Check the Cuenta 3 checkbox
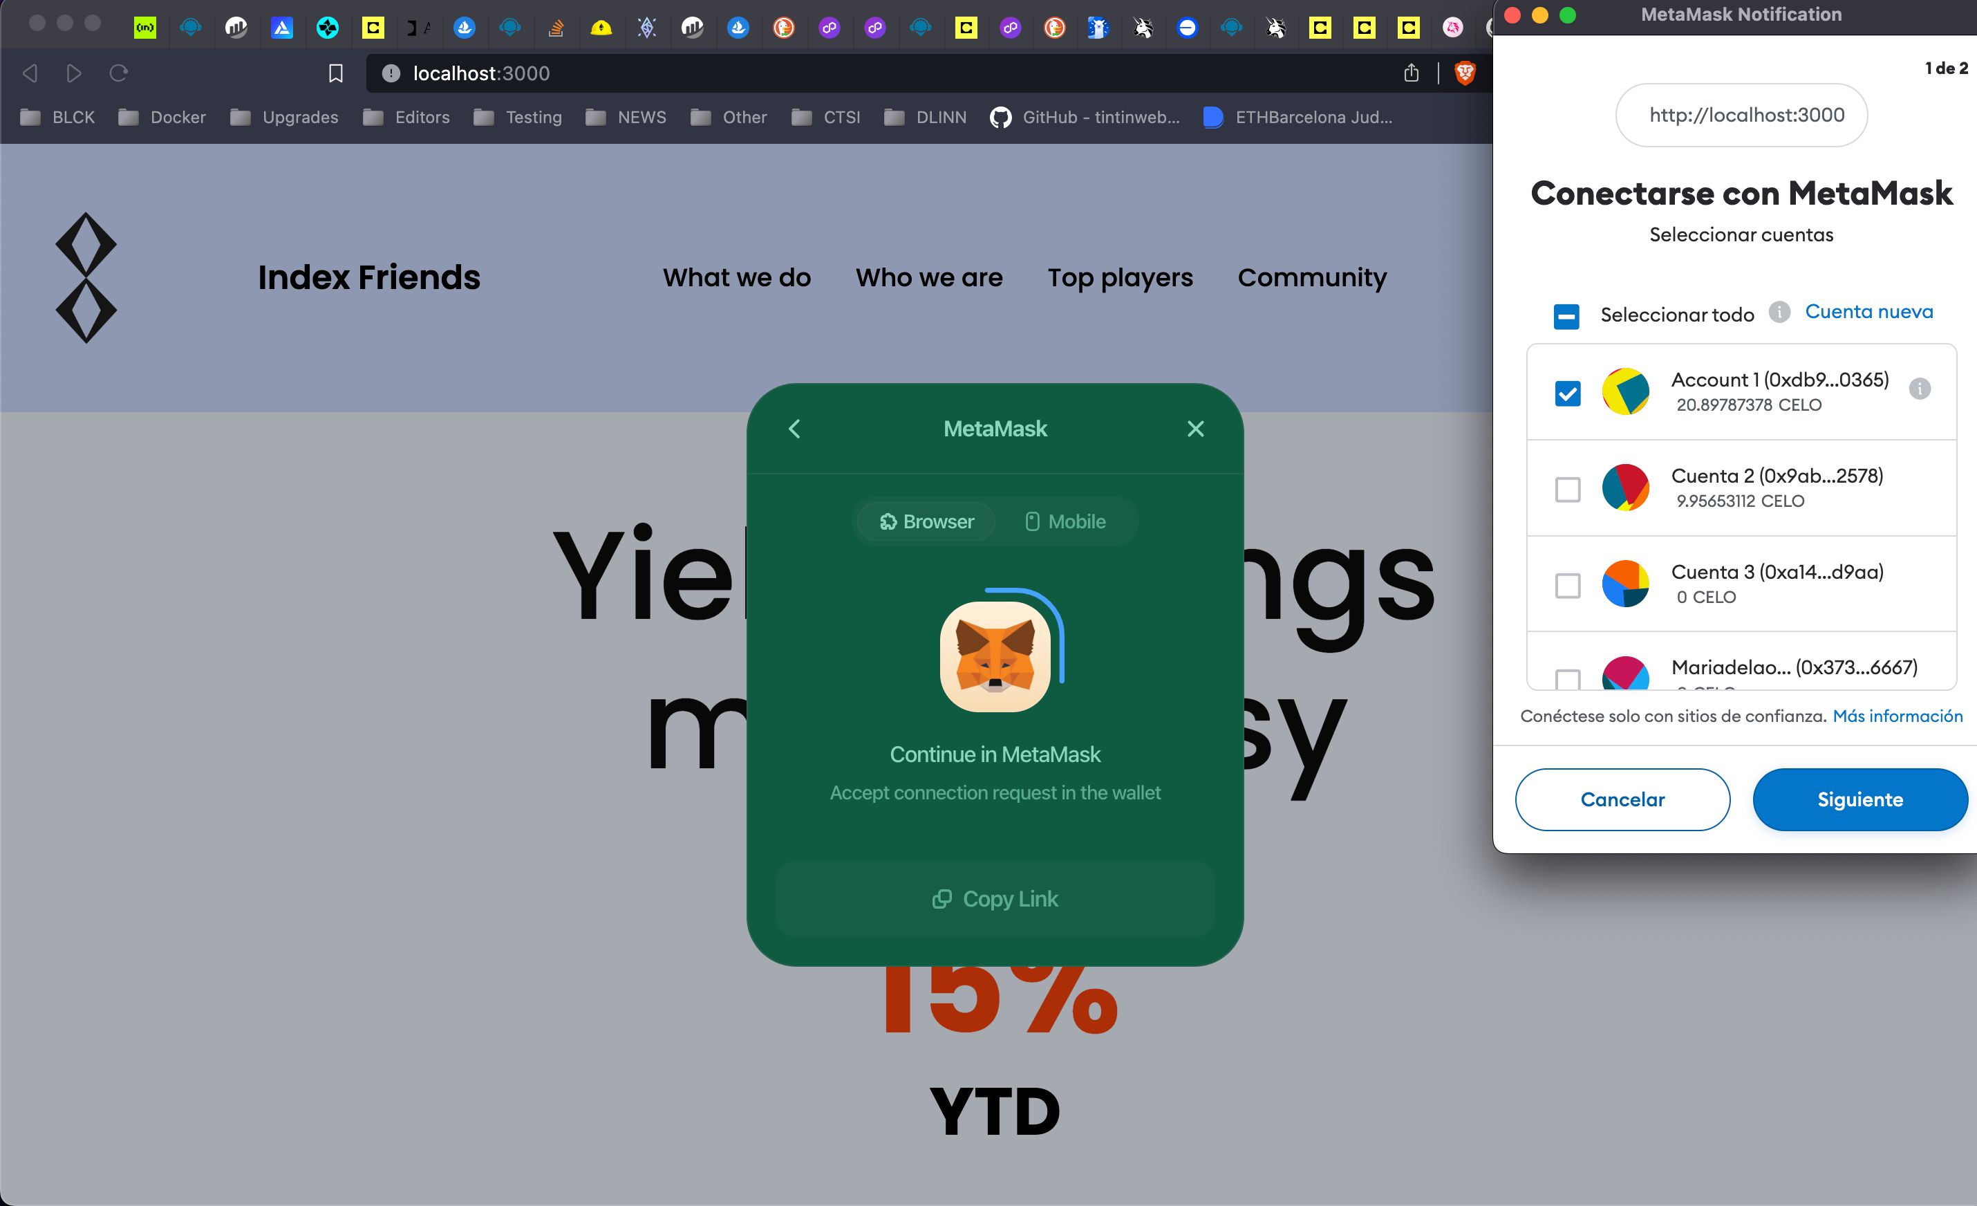The width and height of the screenshot is (1977, 1206). click(1568, 585)
